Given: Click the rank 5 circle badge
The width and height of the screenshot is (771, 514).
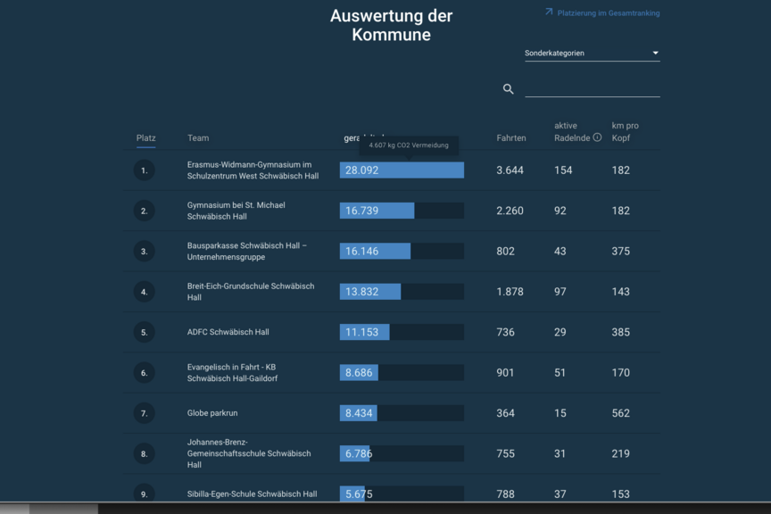Looking at the screenshot, I should (x=144, y=332).
